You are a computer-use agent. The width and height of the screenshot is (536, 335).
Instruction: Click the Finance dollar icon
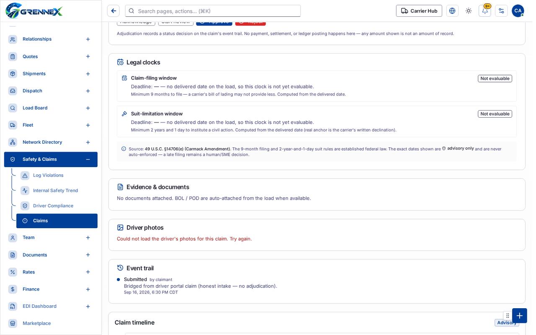coord(13,289)
